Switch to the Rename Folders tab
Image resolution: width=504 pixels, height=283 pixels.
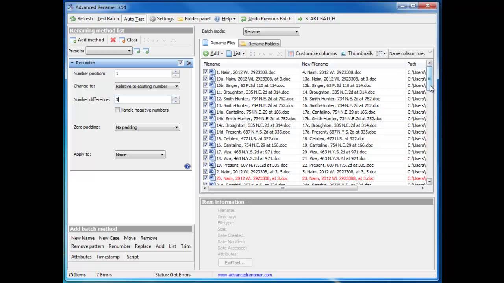pyautogui.click(x=259, y=44)
